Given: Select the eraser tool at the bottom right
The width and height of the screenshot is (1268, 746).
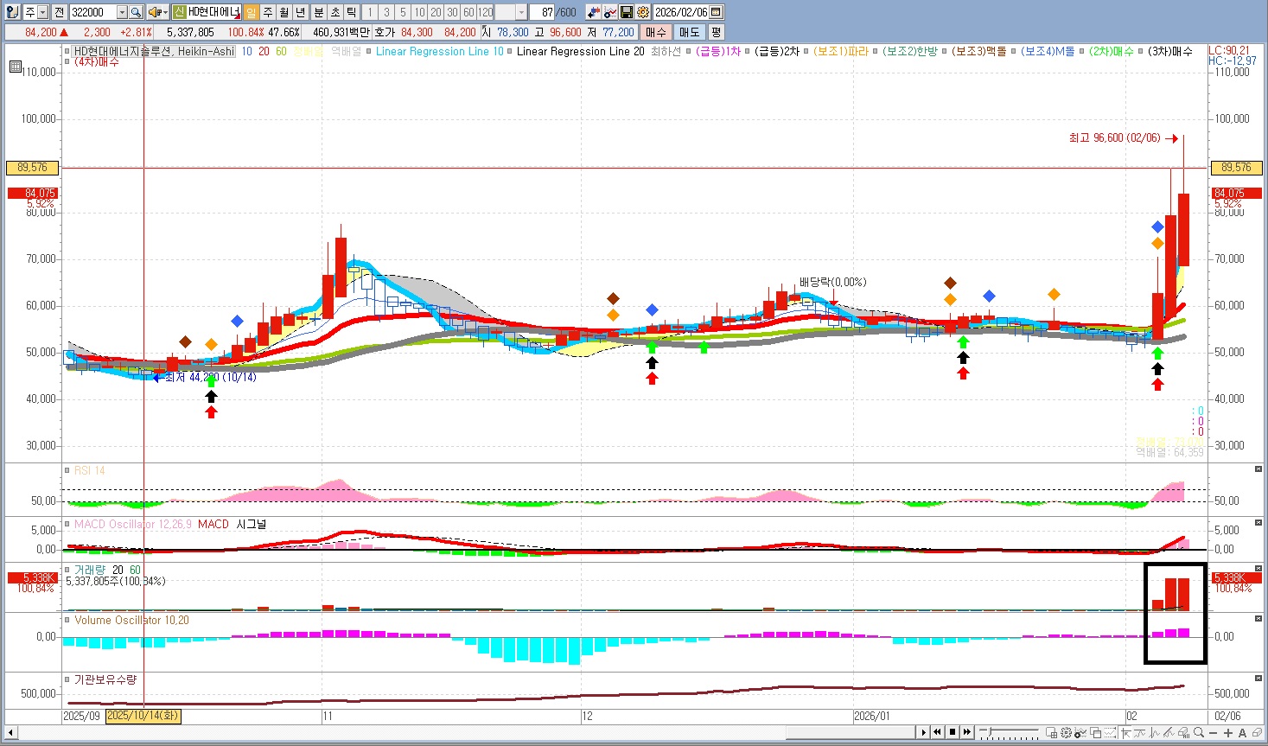Looking at the screenshot, I should pyautogui.click(x=1257, y=733).
